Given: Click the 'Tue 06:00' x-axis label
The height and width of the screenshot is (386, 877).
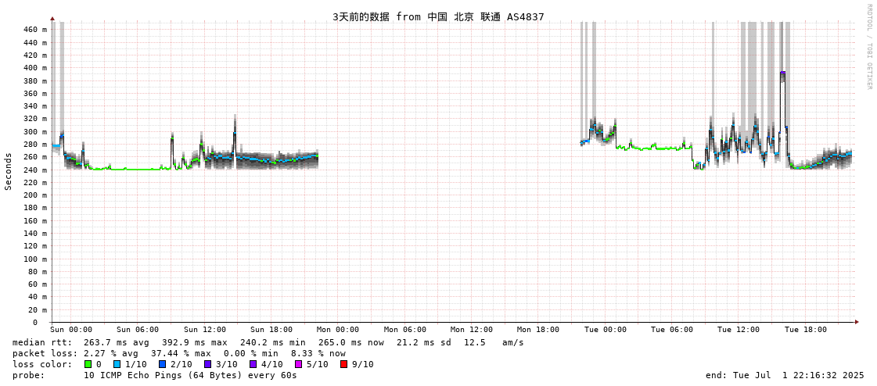Looking at the screenshot, I should pyautogui.click(x=672, y=330).
